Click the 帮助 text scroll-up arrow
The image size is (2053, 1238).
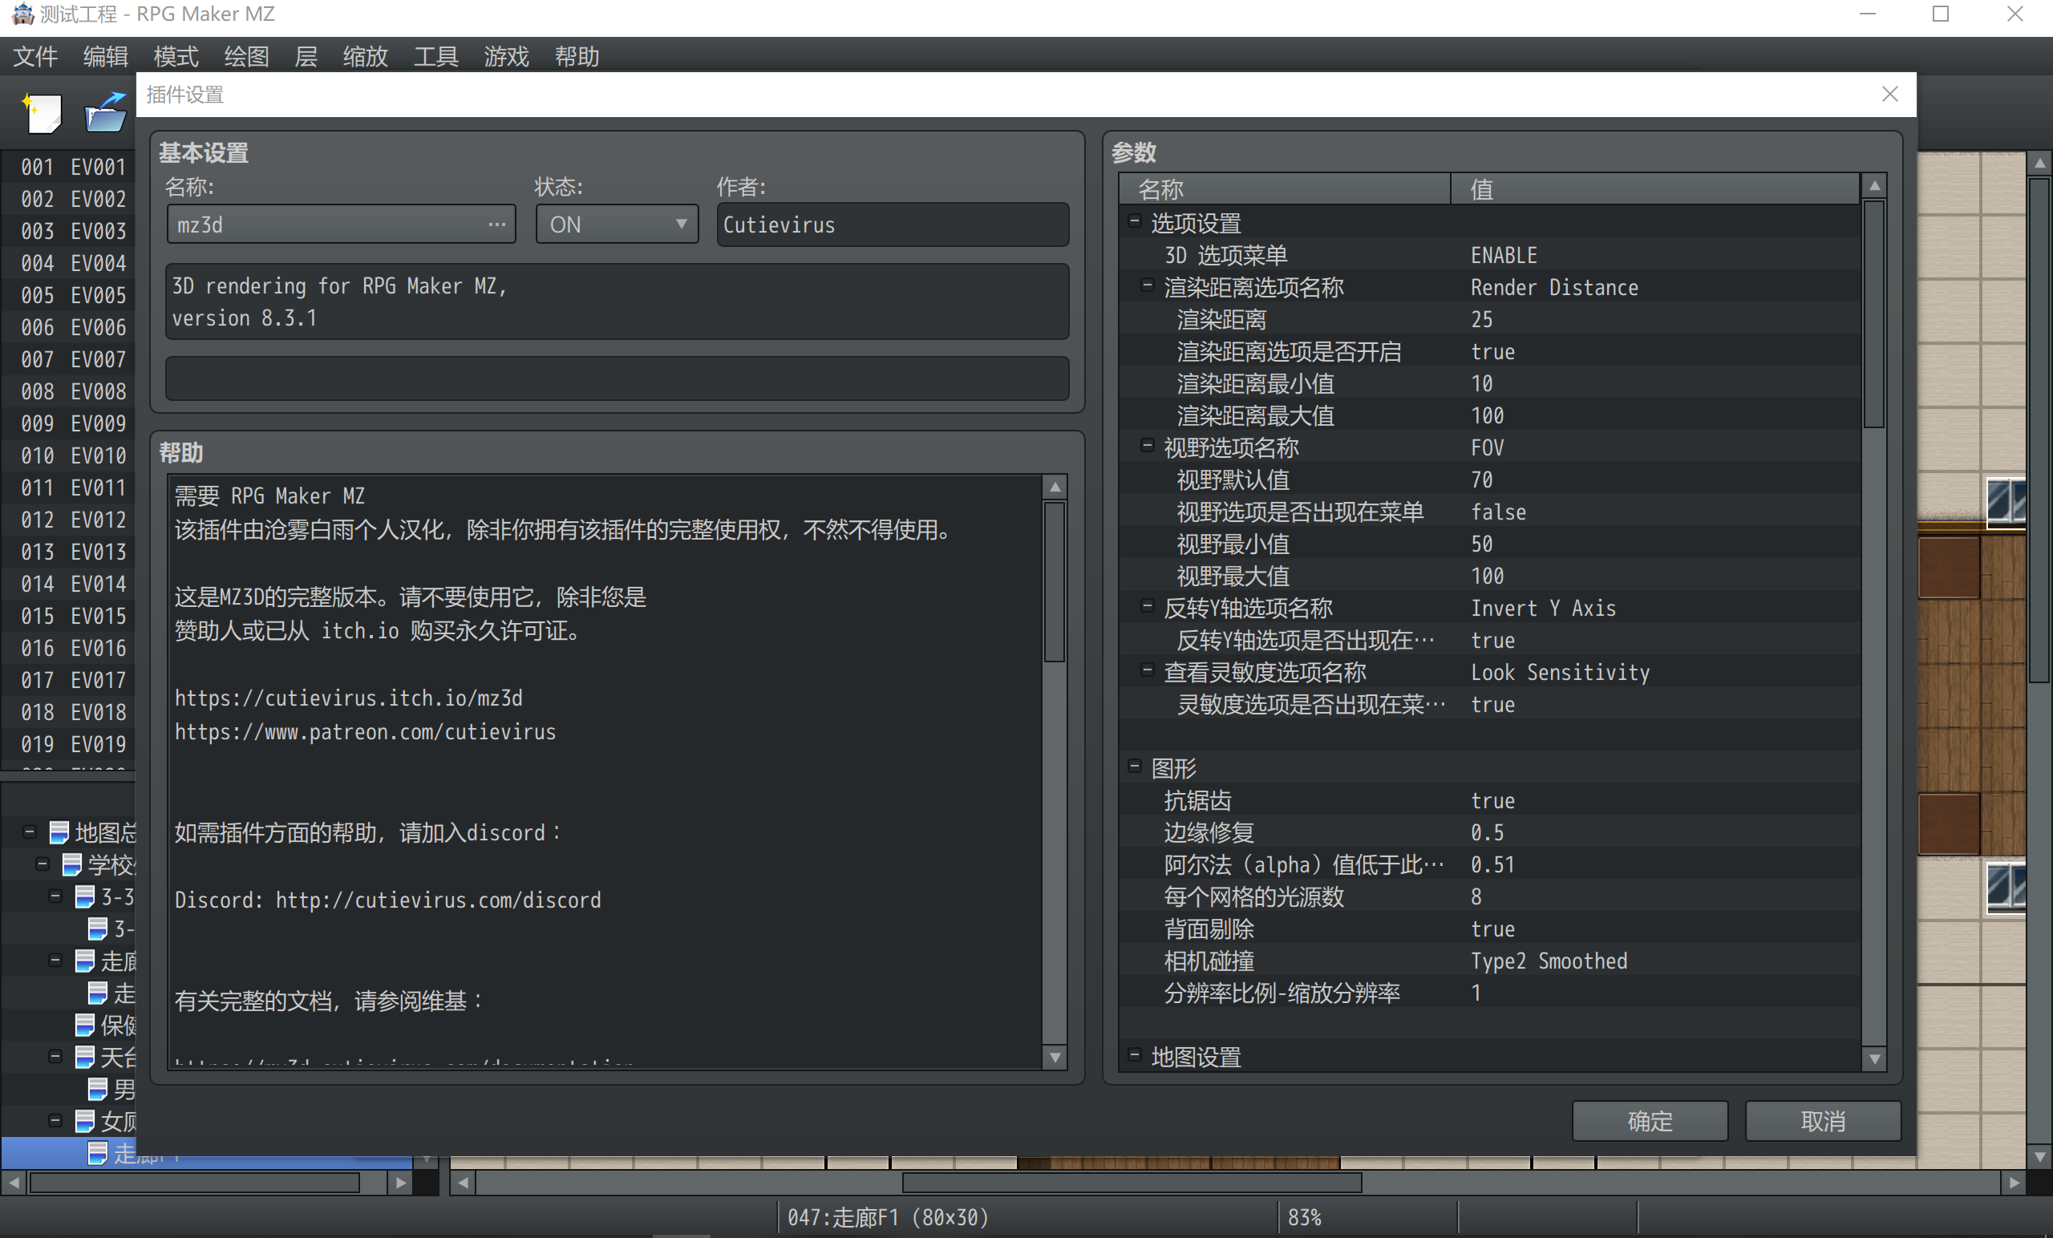coord(1055,487)
